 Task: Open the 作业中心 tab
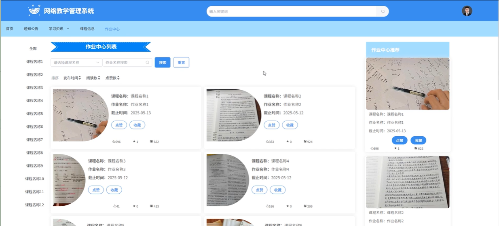pos(112,29)
